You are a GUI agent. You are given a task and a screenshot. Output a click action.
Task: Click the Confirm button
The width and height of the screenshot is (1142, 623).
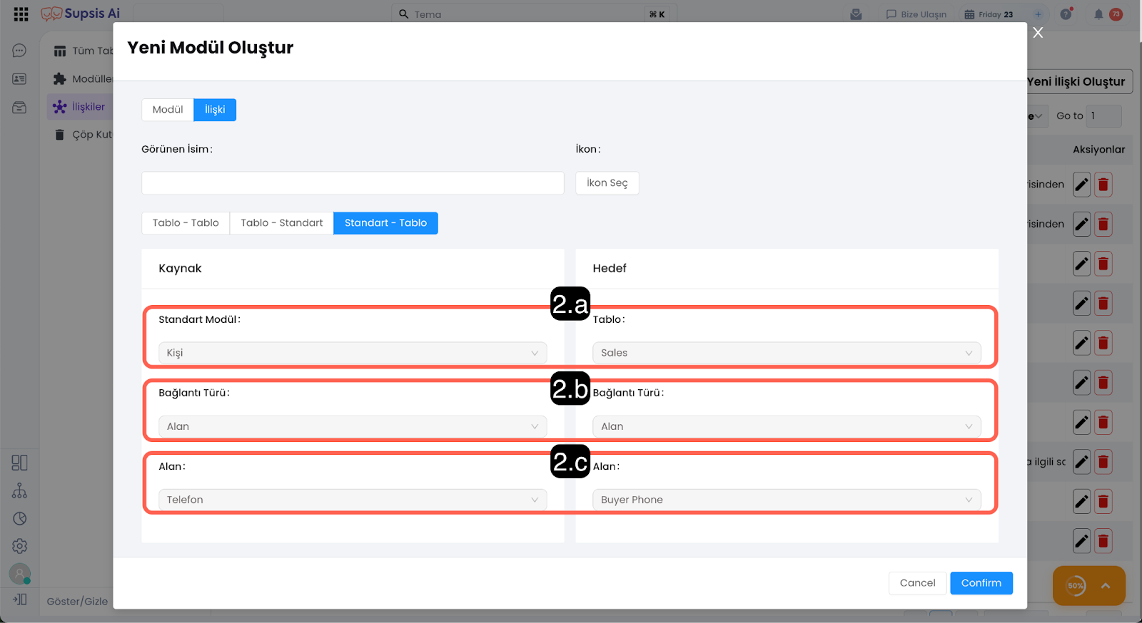(981, 583)
